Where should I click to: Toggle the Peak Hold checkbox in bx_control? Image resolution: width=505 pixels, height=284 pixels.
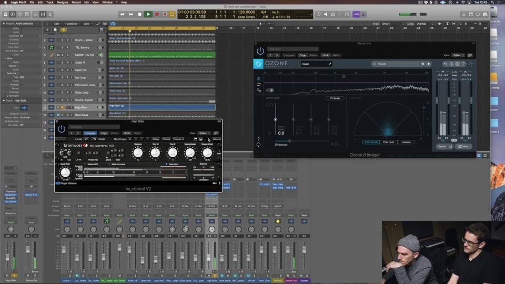[x=167, y=164]
